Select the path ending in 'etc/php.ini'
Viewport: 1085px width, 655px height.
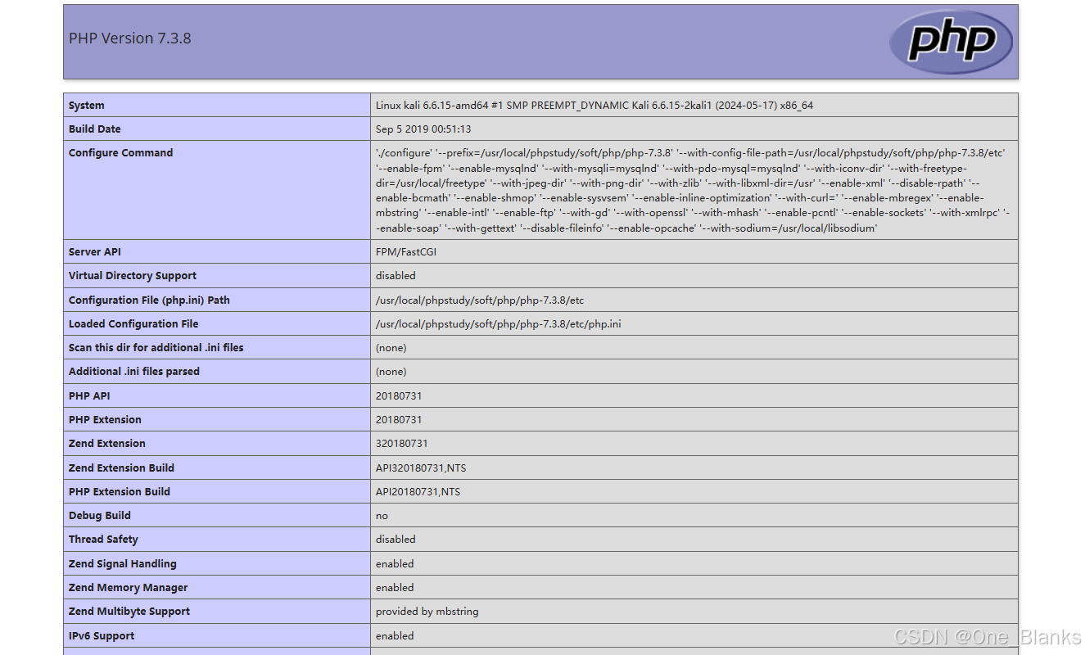click(x=499, y=324)
